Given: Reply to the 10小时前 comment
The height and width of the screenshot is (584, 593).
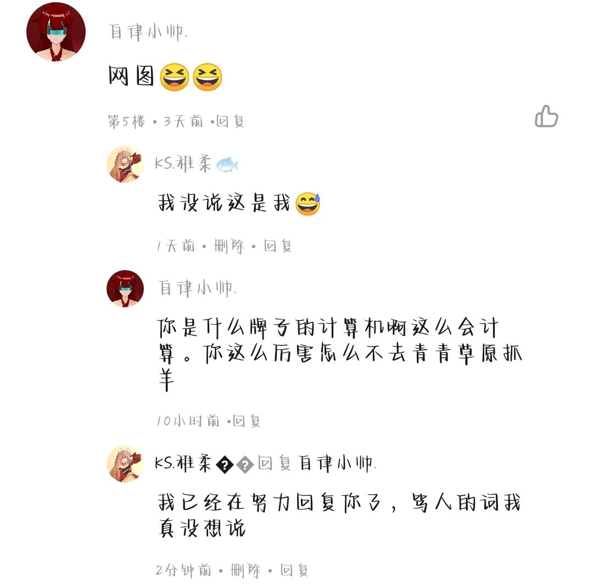Looking at the screenshot, I should click(x=246, y=420).
